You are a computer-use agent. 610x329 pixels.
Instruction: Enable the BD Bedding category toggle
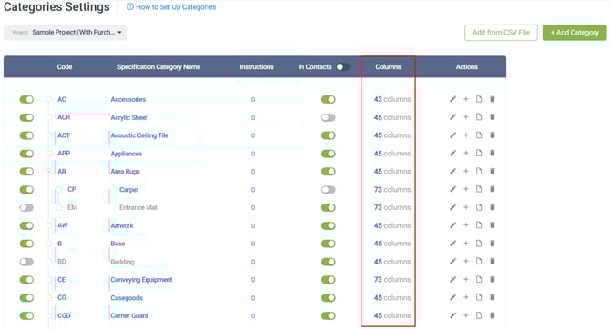[x=26, y=262]
